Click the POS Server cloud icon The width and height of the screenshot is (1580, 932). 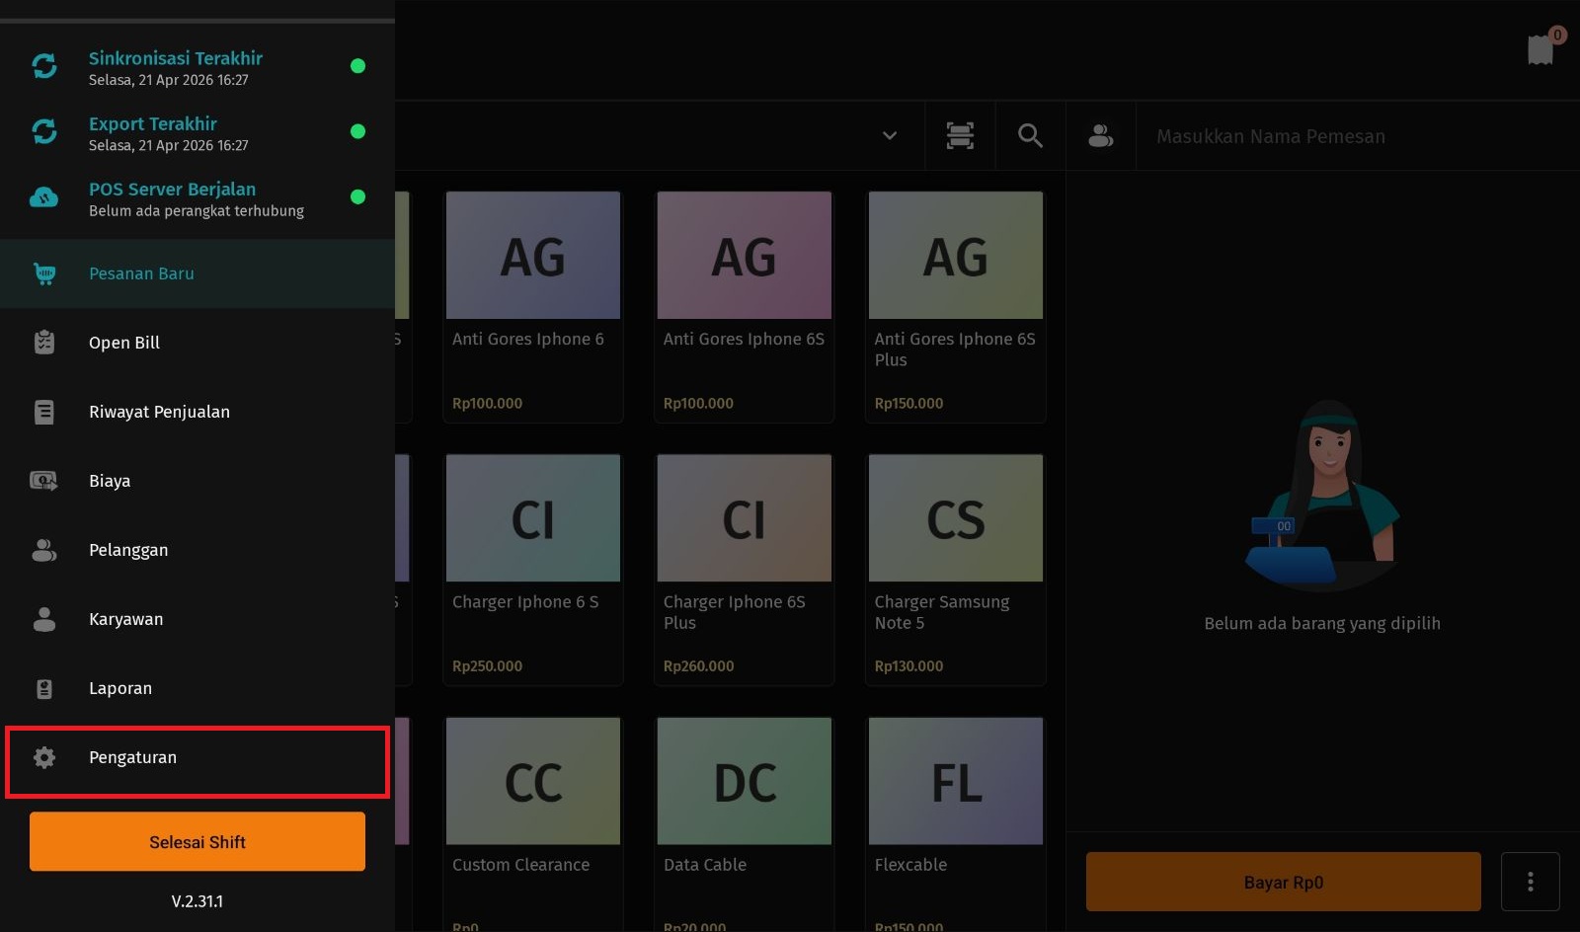[x=44, y=197]
